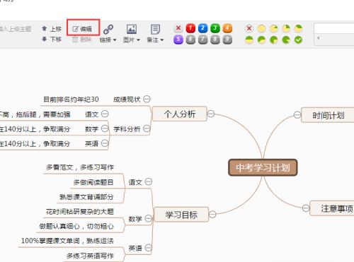The image size is (354, 262).
Task: Select the central 中考学习计划 topic
Action: click(x=263, y=167)
